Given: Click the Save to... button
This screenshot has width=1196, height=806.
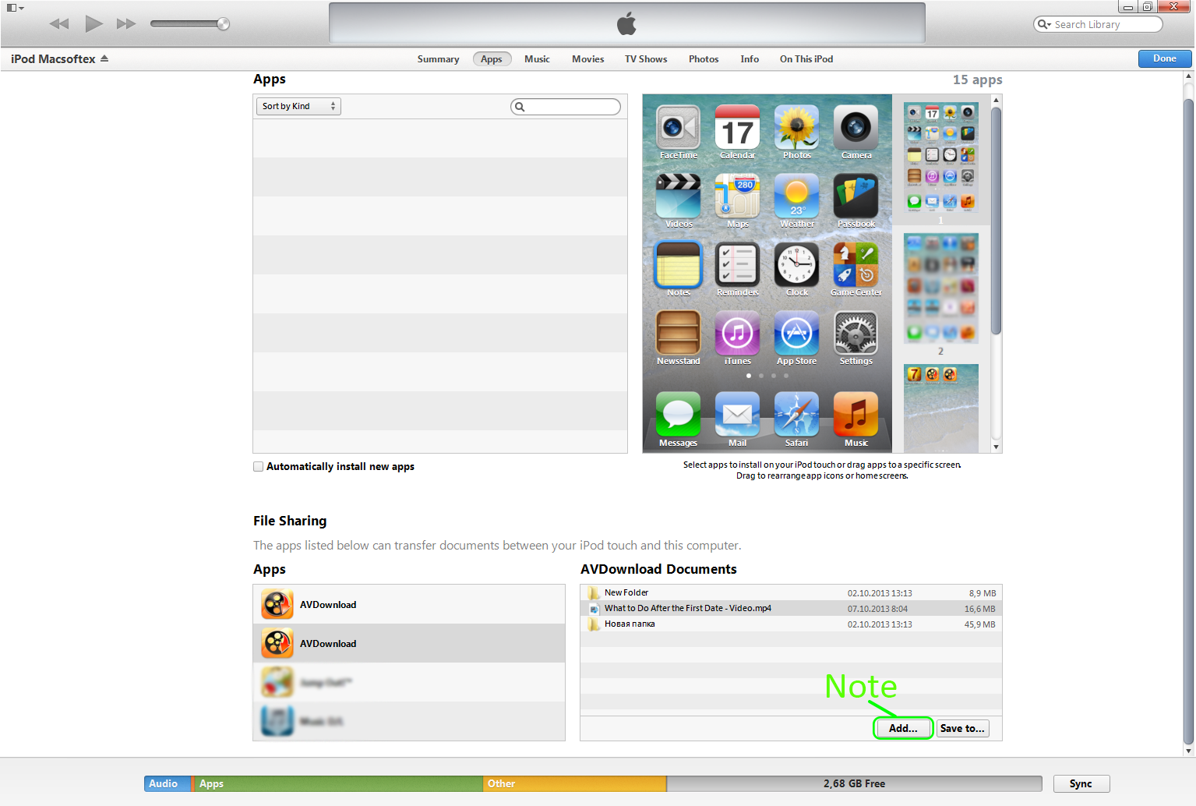Looking at the screenshot, I should tap(962, 728).
